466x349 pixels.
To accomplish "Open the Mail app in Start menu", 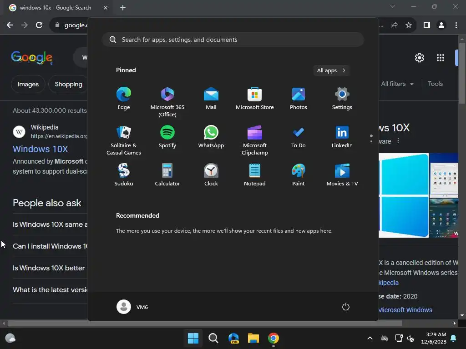I will click(x=211, y=99).
